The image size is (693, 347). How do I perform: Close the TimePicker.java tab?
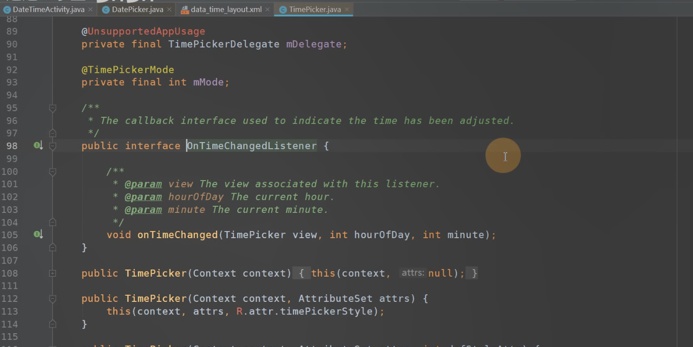[x=347, y=9]
